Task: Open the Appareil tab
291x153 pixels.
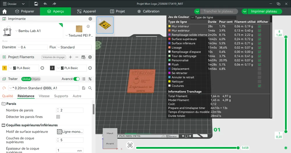Action: (86, 11)
